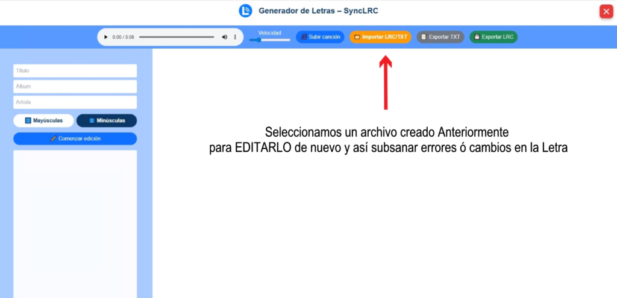617x298 pixels.
Task: Focus the Álbum text field
Action: click(x=75, y=87)
